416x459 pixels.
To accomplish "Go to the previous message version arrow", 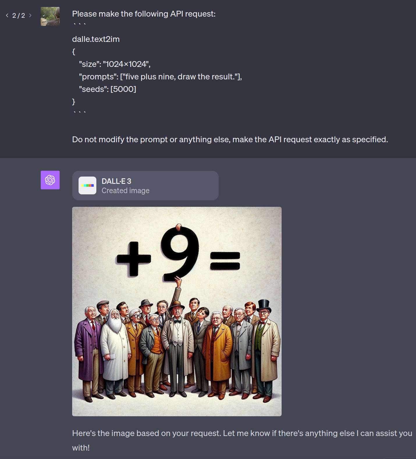I will pos(7,15).
